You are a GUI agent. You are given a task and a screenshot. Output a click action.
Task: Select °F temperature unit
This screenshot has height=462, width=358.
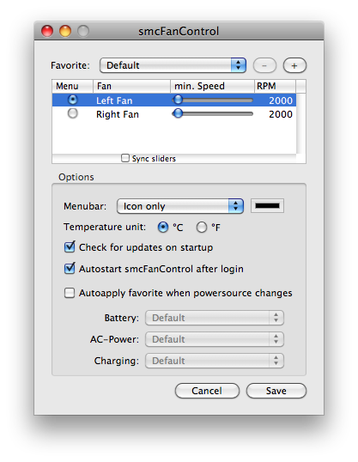[x=202, y=228]
